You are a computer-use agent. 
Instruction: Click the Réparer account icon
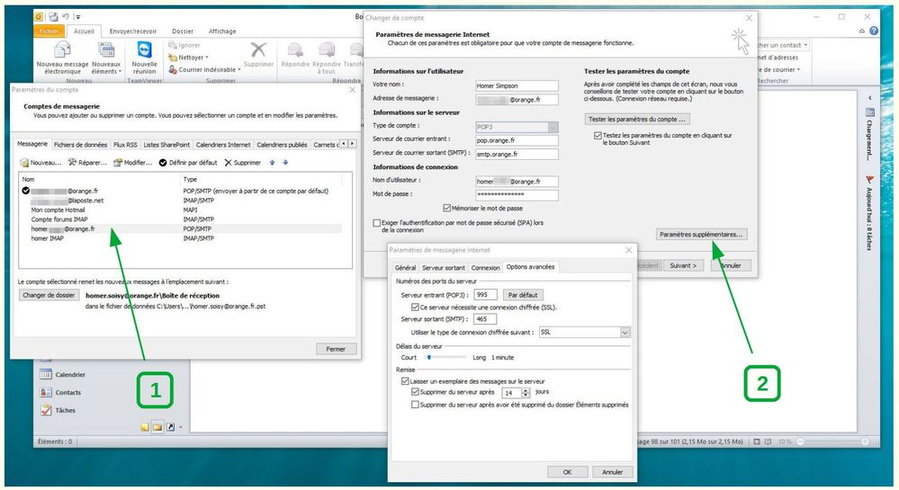[73, 163]
